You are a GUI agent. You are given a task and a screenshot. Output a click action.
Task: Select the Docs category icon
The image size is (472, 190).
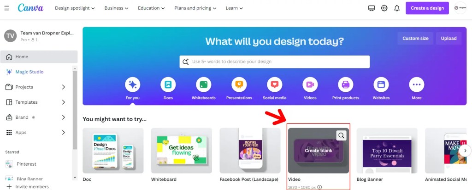(x=168, y=84)
